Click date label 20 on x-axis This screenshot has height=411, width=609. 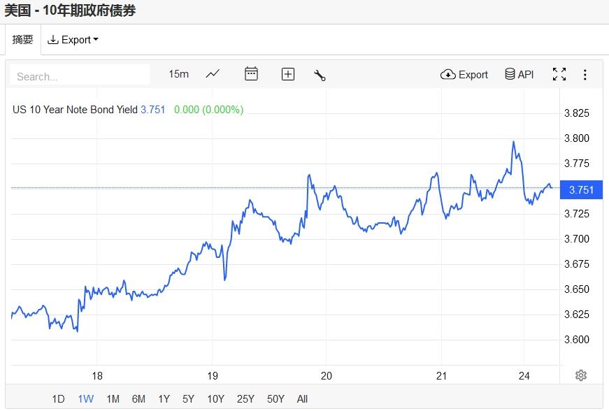click(x=327, y=375)
